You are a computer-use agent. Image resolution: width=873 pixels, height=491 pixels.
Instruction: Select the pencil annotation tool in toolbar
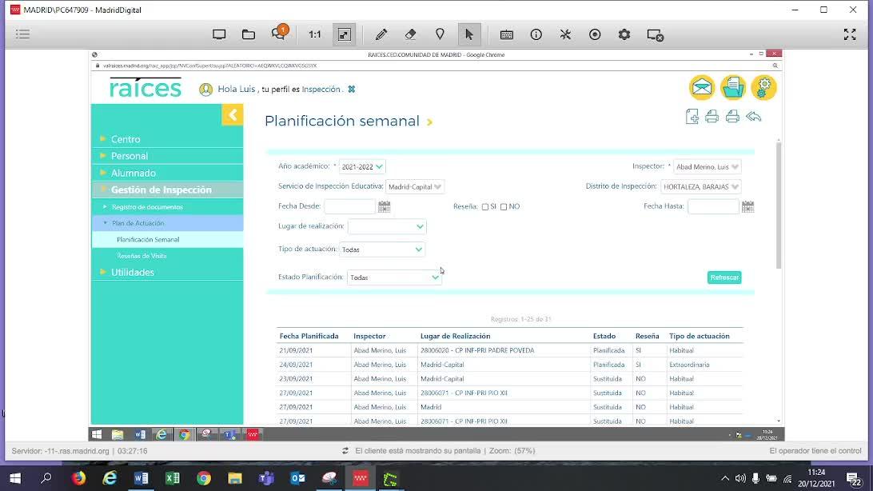click(x=381, y=34)
